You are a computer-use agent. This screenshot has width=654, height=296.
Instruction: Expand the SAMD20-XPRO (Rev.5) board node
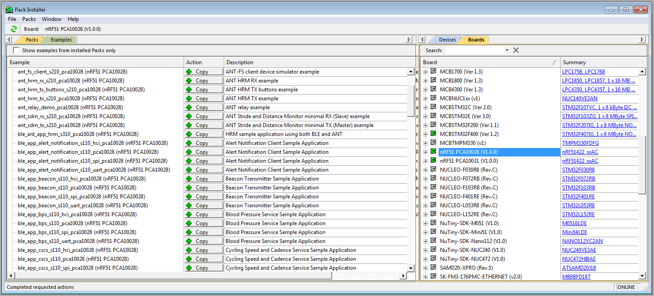[425, 268]
